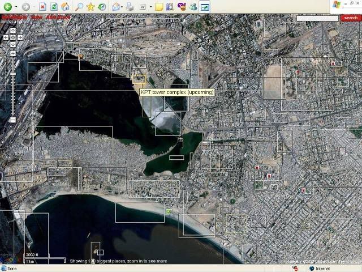Viewport: 362px width, 272px height.
Task: Zoom in with the plus button
Action: [13, 54]
